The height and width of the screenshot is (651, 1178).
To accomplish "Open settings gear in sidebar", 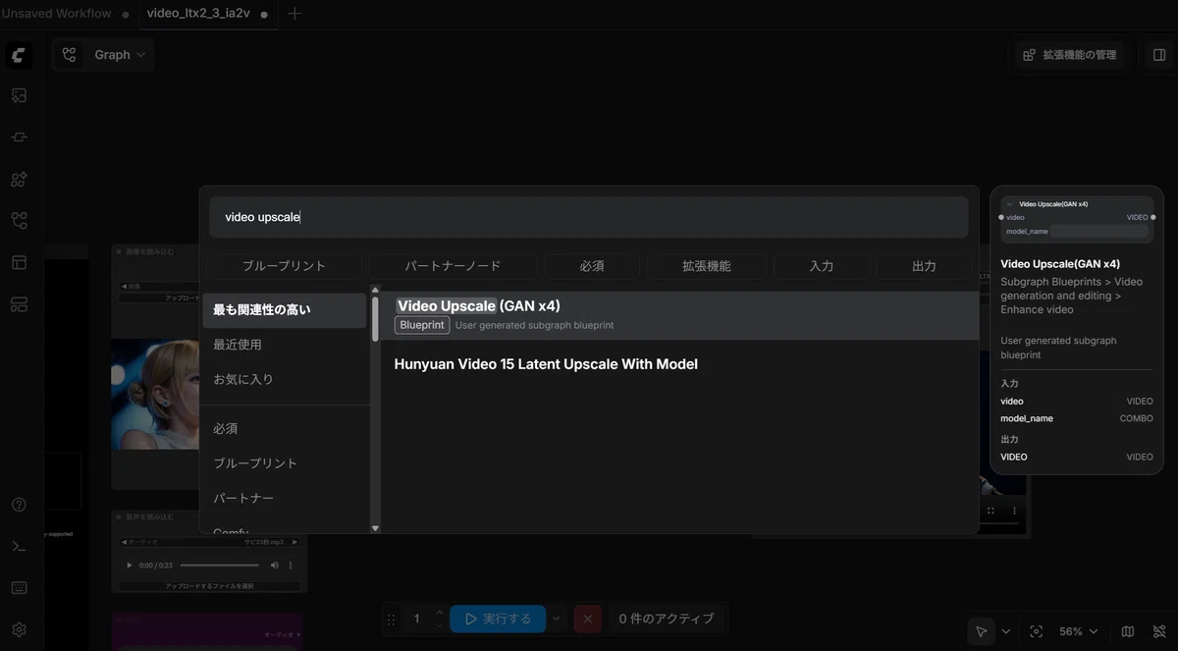I will 19,629.
